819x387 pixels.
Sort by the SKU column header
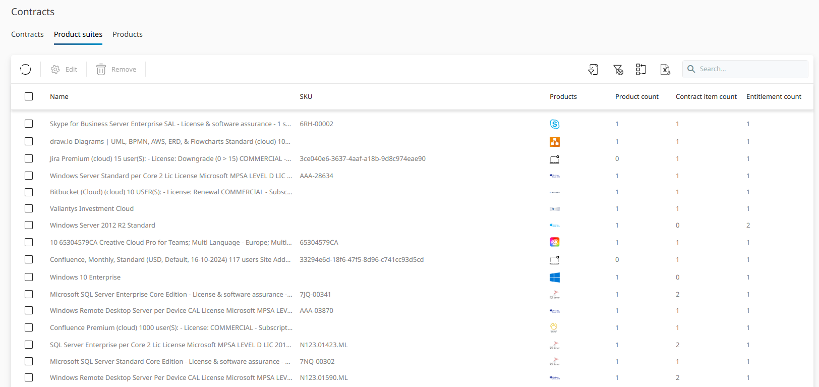[x=306, y=96]
